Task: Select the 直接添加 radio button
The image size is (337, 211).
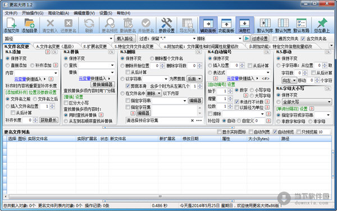Action: click(x=8, y=65)
